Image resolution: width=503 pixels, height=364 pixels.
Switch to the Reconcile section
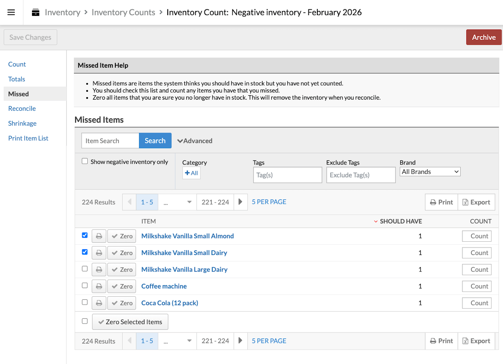pos(22,108)
